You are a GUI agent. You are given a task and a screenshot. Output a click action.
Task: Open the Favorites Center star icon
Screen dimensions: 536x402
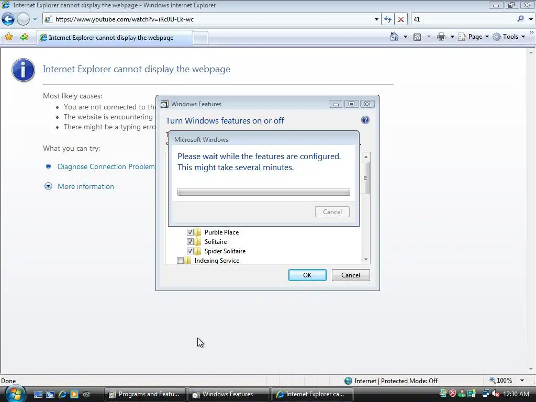8,37
